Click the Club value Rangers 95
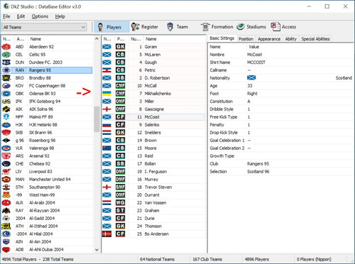The width and height of the screenshot is (355, 264). (x=258, y=164)
